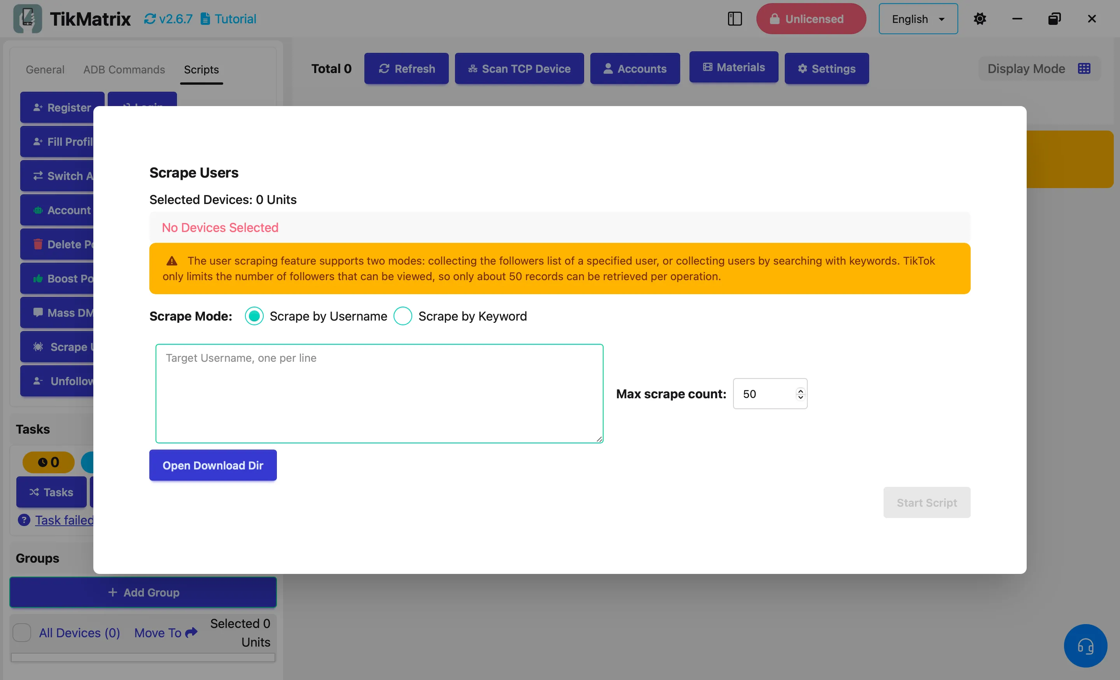This screenshot has width=1120, height=680.
Task: Select Scrape by Keyword radio button
Action: click(403, 316)
